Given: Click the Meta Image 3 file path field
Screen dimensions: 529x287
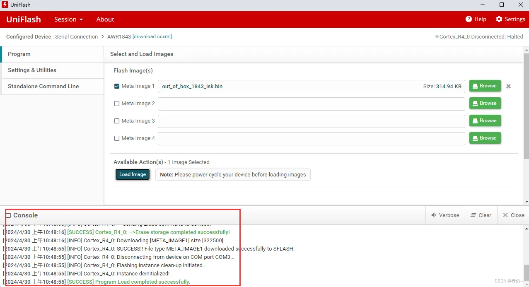Looking at the screenshot, I should coord(311,121).
